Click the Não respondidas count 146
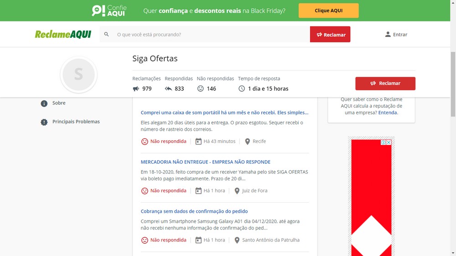The width and height of the screenshot is (456, 256). tap(212, 89)
